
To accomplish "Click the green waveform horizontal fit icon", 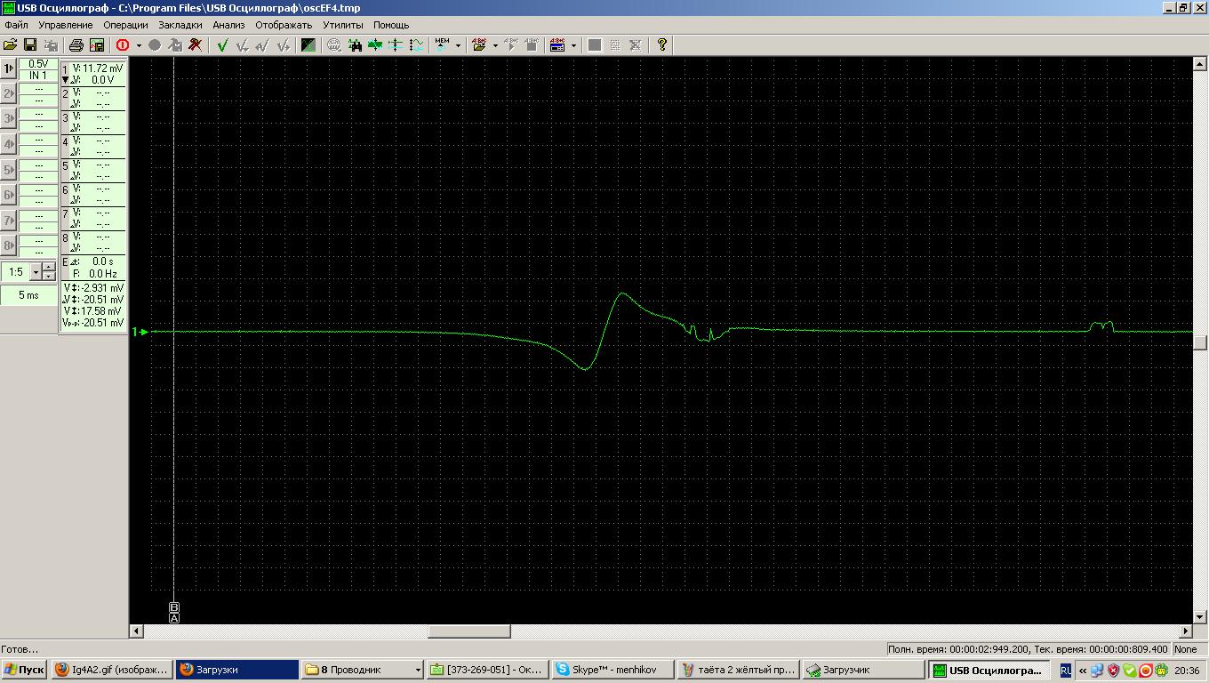I will pyautogui.click(x=375, y=44).
